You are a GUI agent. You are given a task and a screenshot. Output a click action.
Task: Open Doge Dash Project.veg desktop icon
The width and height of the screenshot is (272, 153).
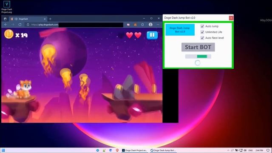tap(7, 7)
